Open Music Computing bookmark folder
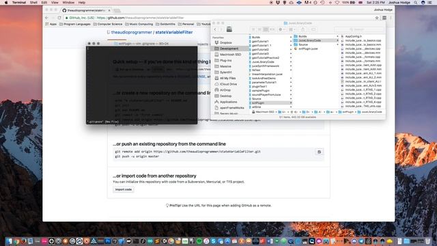This screenshot has width=437, height=246. click(139, 24)
